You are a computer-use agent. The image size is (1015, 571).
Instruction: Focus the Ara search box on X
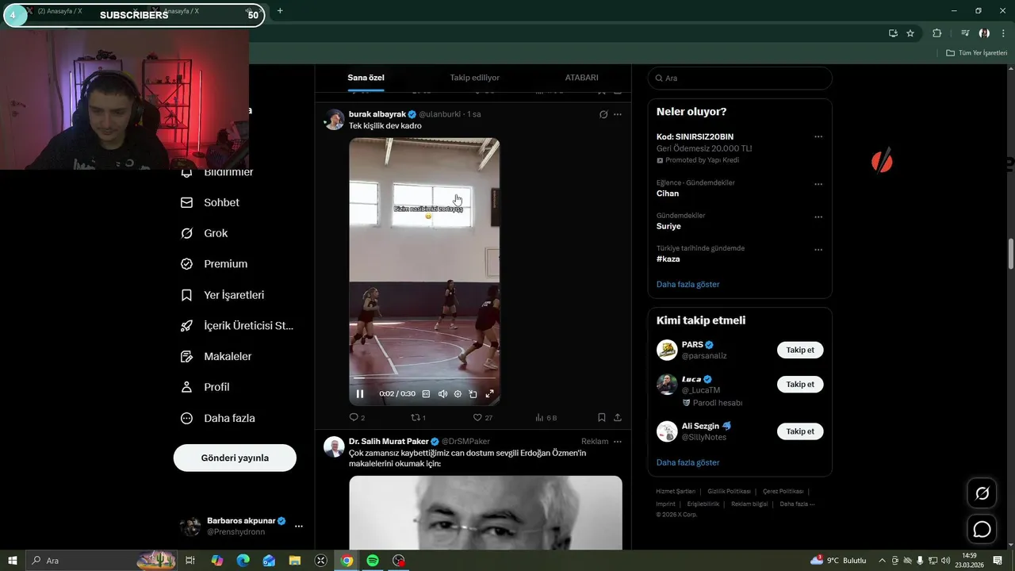point(740,78)
